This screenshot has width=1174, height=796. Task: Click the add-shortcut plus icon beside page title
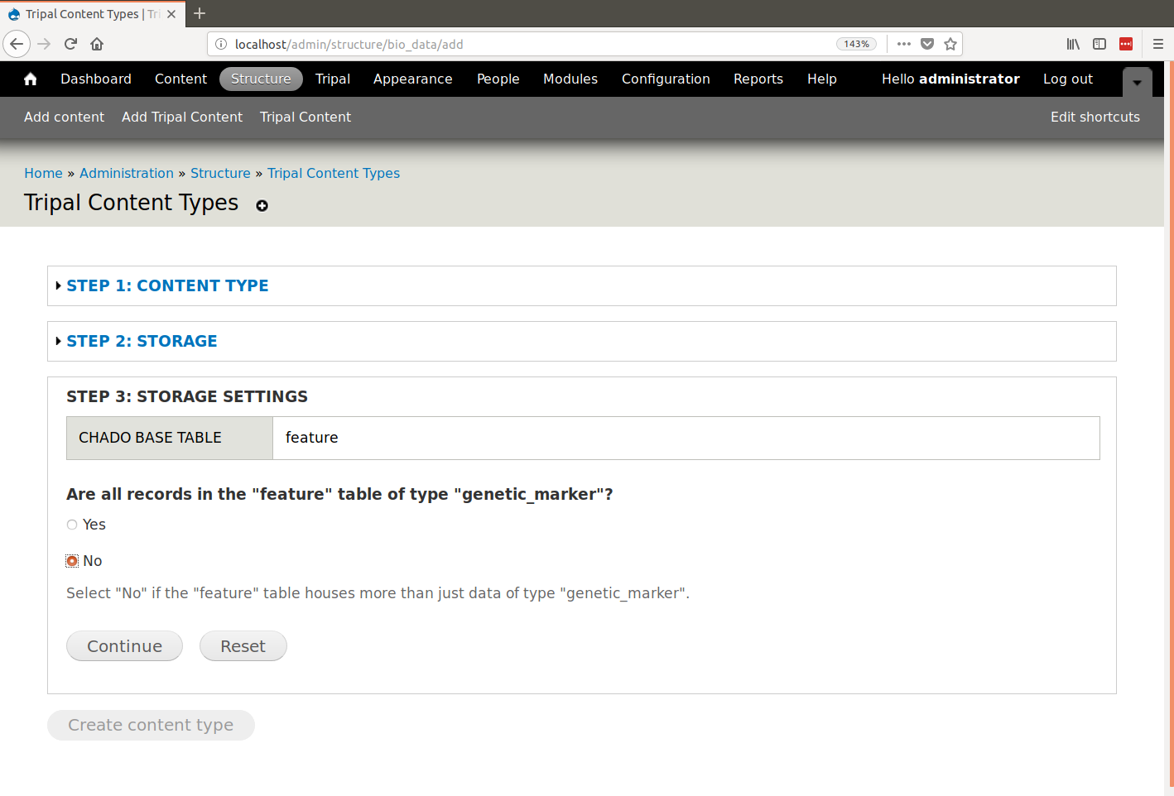click(262, 206)
